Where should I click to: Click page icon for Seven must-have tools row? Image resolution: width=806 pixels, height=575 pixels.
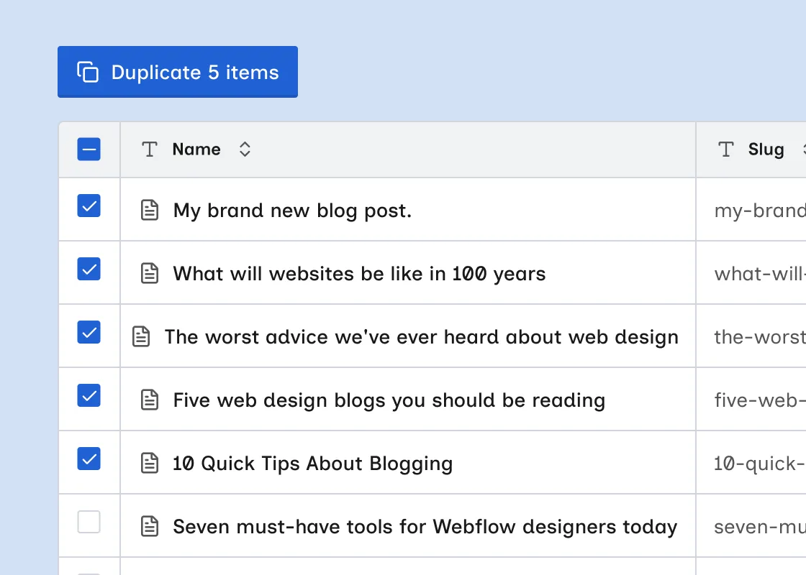pyautogui.click(x=150, y=526)
